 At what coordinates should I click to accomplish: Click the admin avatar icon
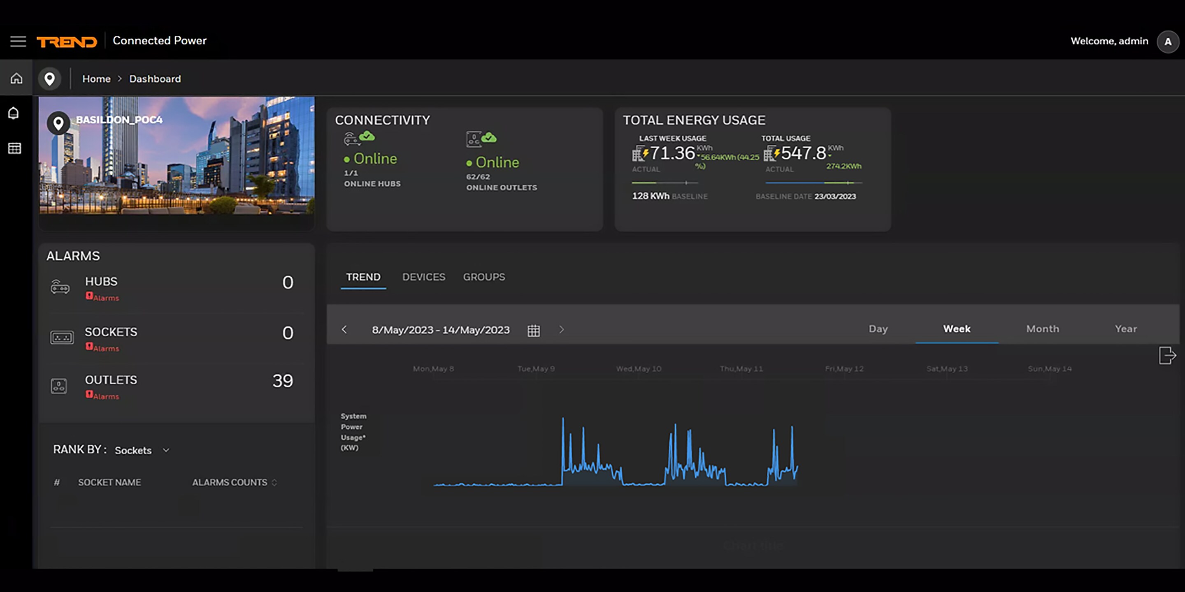click(1168, 42)
